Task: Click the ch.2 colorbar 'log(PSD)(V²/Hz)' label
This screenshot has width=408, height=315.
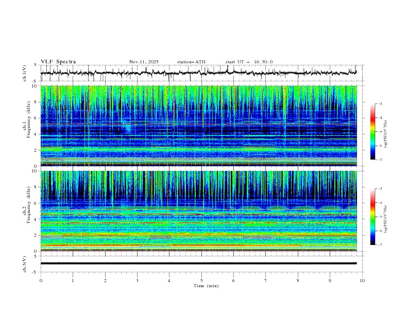Action: pos(386,219)
